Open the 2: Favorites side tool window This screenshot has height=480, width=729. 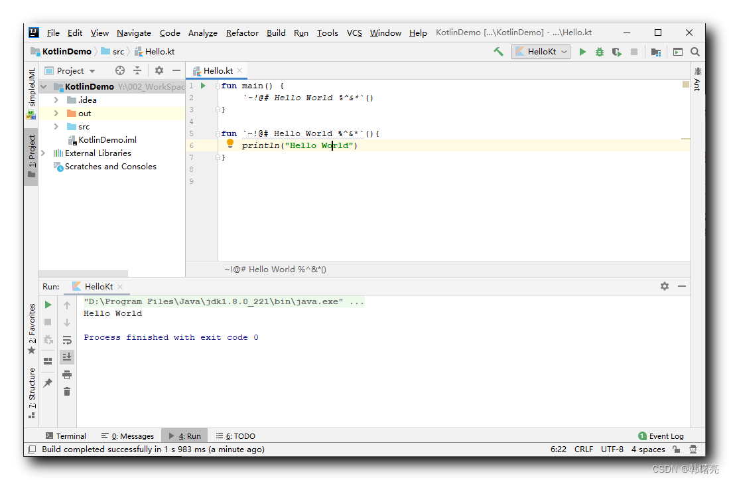31,329
